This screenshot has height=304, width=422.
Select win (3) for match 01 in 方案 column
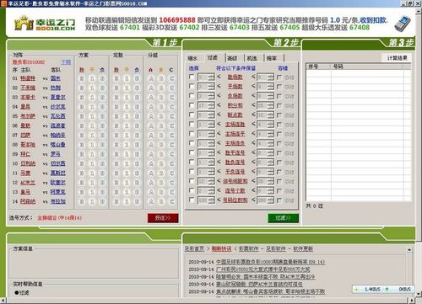(82, 78)
